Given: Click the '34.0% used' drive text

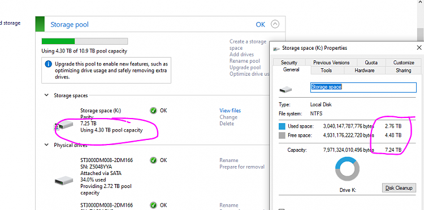Looking at the screenshot, I should point(93,180).
